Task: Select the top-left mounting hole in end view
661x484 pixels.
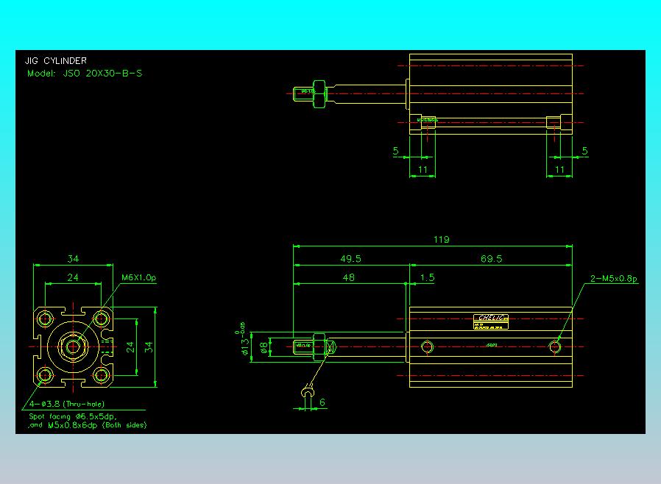Action: pyautogui.click(x=45, y=319)
